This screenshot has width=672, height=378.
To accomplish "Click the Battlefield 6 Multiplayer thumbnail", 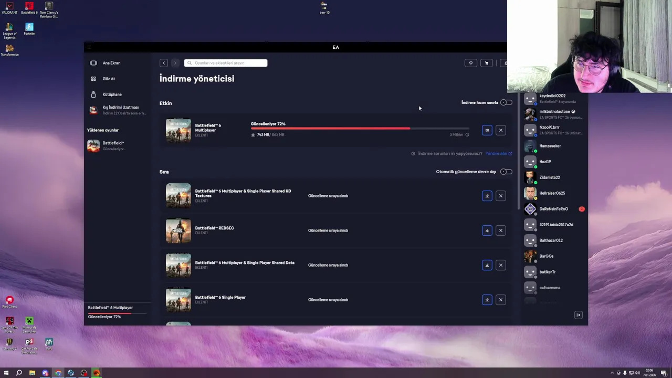I will click(178, 130).
